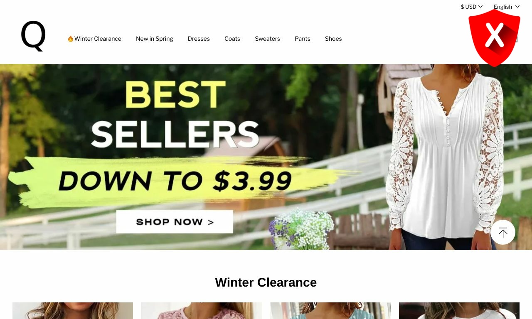Open the New in Spring category
Screen dimensions: 532x319
pyautogui.click(x=155, y=39)
